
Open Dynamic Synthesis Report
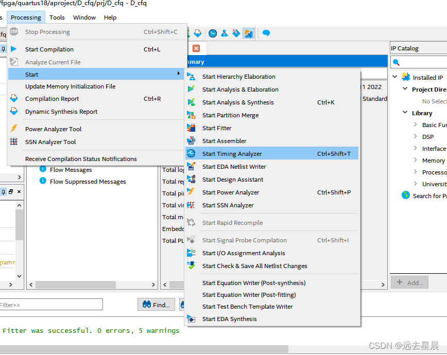pyautogui.click(x=97, y=112)
